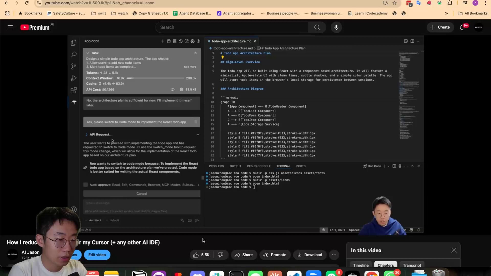
Task: Kill terminal with trash icon
Action: (x=400, y=166)
